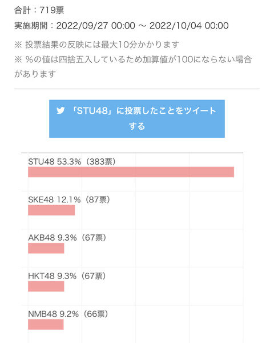Click the SKE48 12.1% result bar
274x343 pixels.
coord(51,210)
